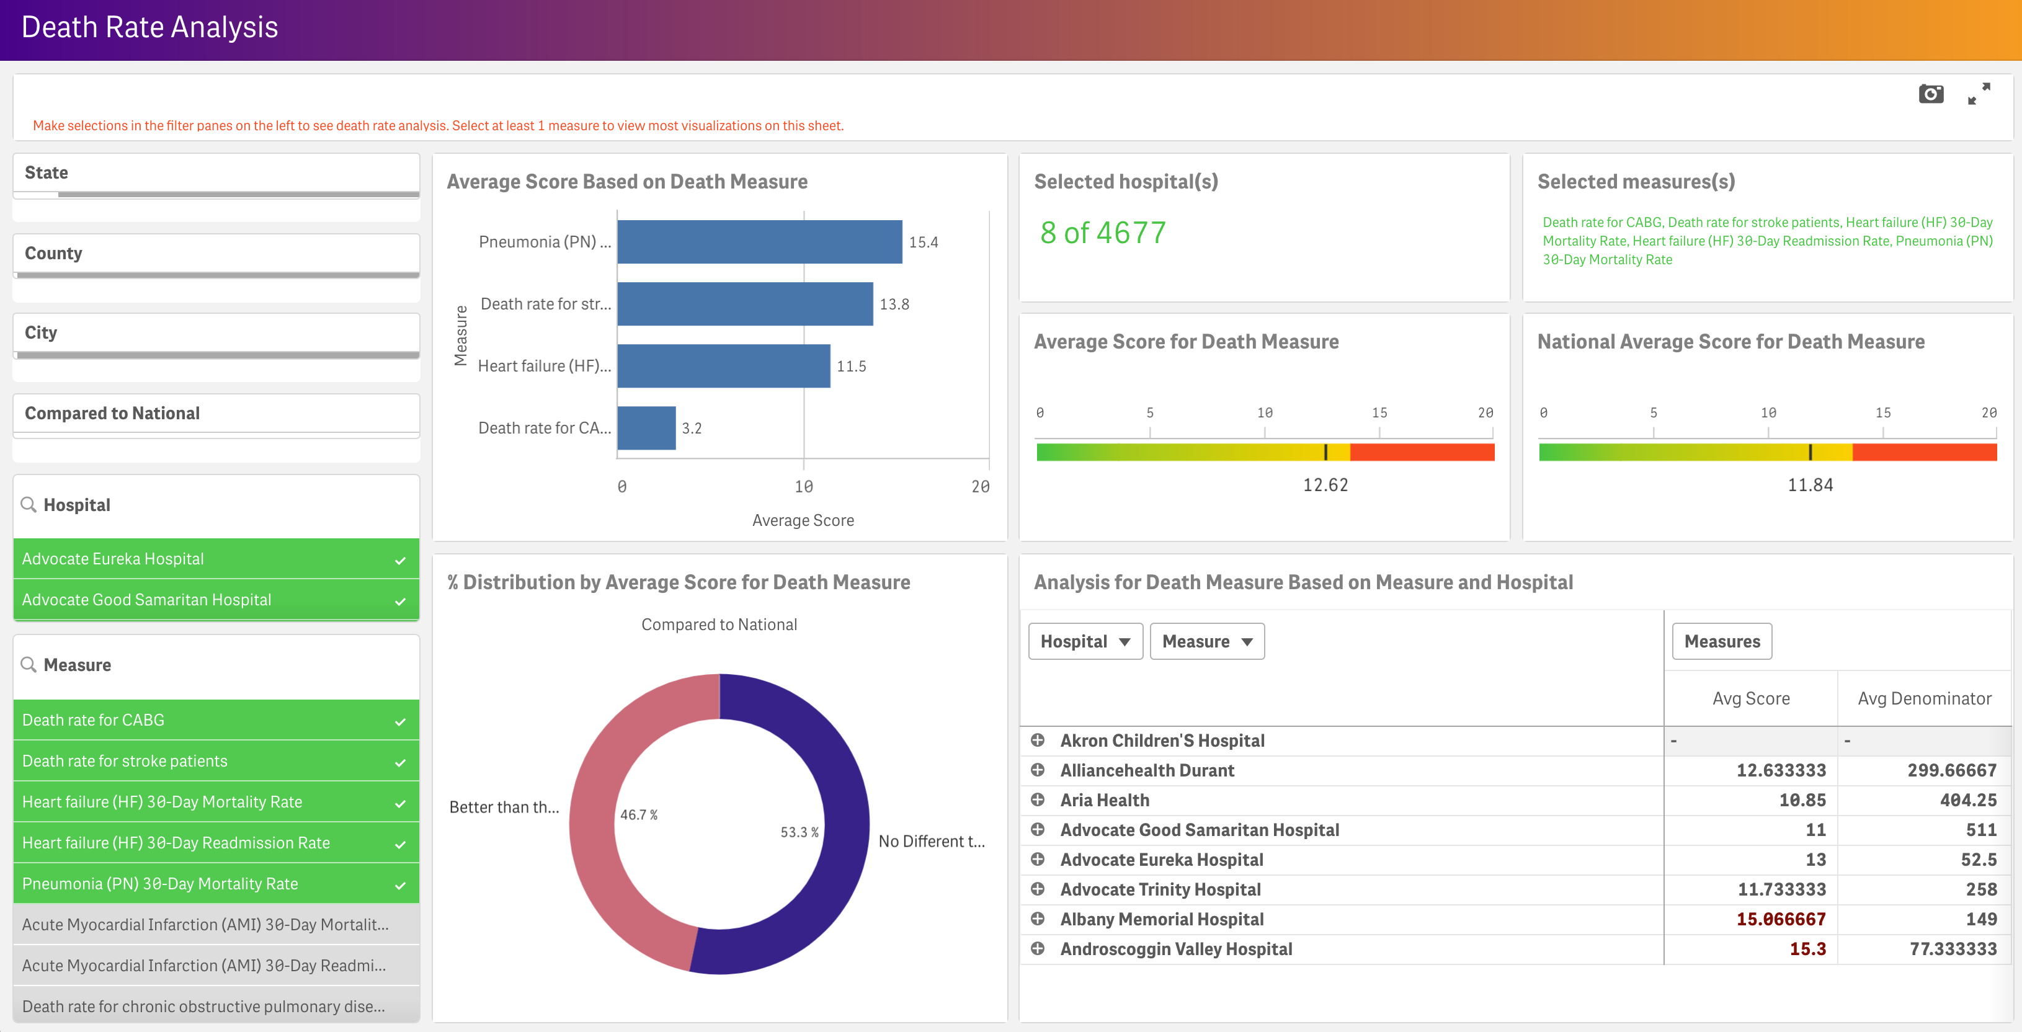Click plus icon beside Androscoggin Valley Hospital
The height and width of the screenshot is (1032, 2022).
tap(1038, 949)
